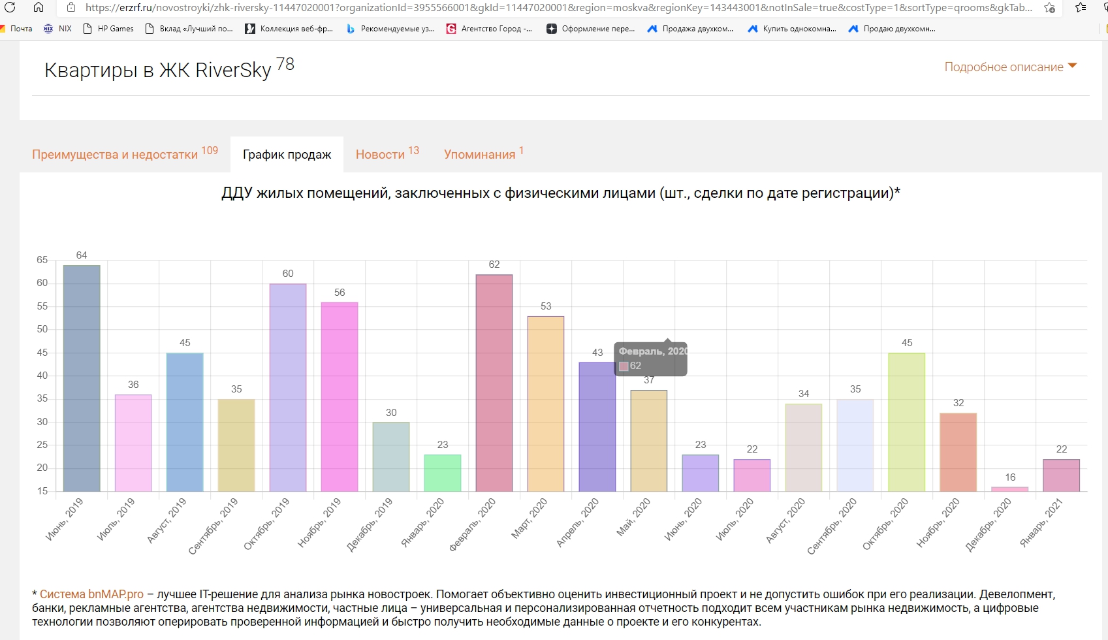Expand the Подробное описание dropdown

click(1010, 67)
